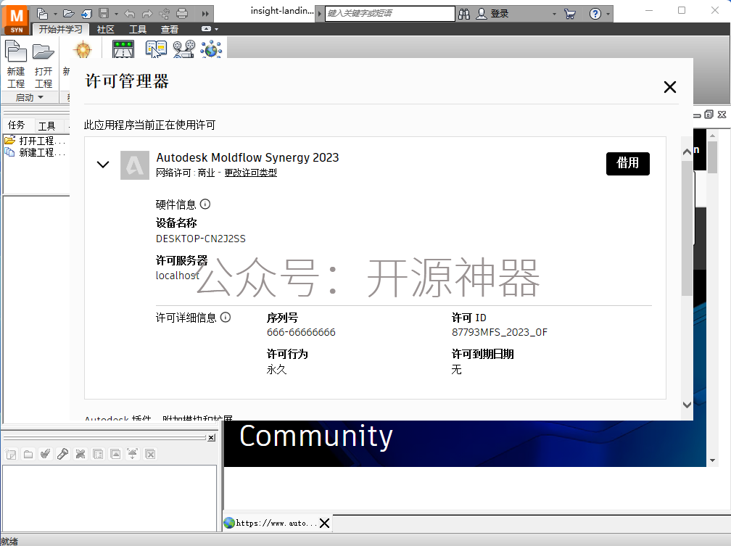Collapse the Autodesk Moldflow Synergy 2023 license entry
The image size is (731, 546).
point(103,165)
